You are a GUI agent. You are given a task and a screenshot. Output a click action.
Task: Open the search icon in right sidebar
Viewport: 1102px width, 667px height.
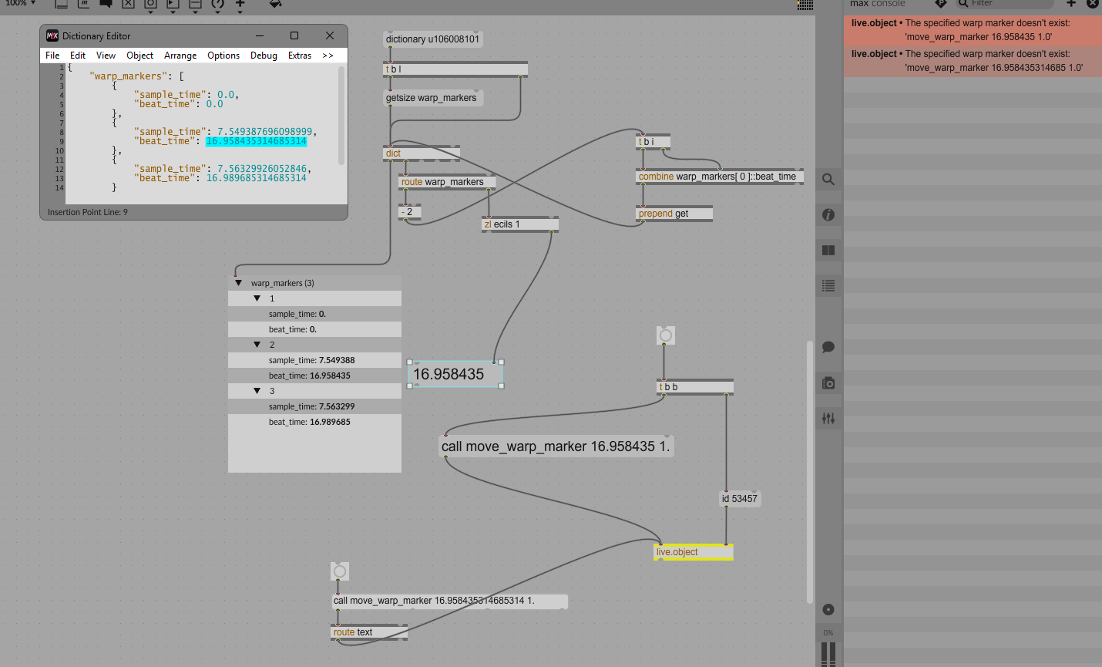(x=828, y=180)
